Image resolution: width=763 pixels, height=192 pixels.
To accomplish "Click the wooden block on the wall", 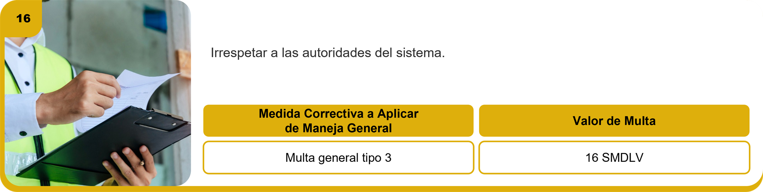I will click(184, 63).
